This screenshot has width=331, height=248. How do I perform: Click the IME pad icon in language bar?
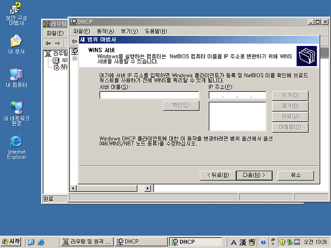252,242
